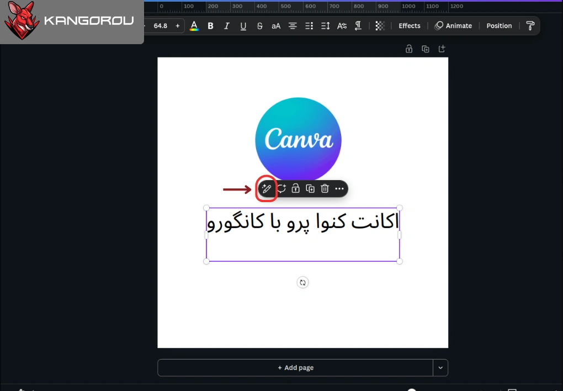This screenshot has width=563, height=391.
Task: Open the Animate options
Action: (453, 26)
